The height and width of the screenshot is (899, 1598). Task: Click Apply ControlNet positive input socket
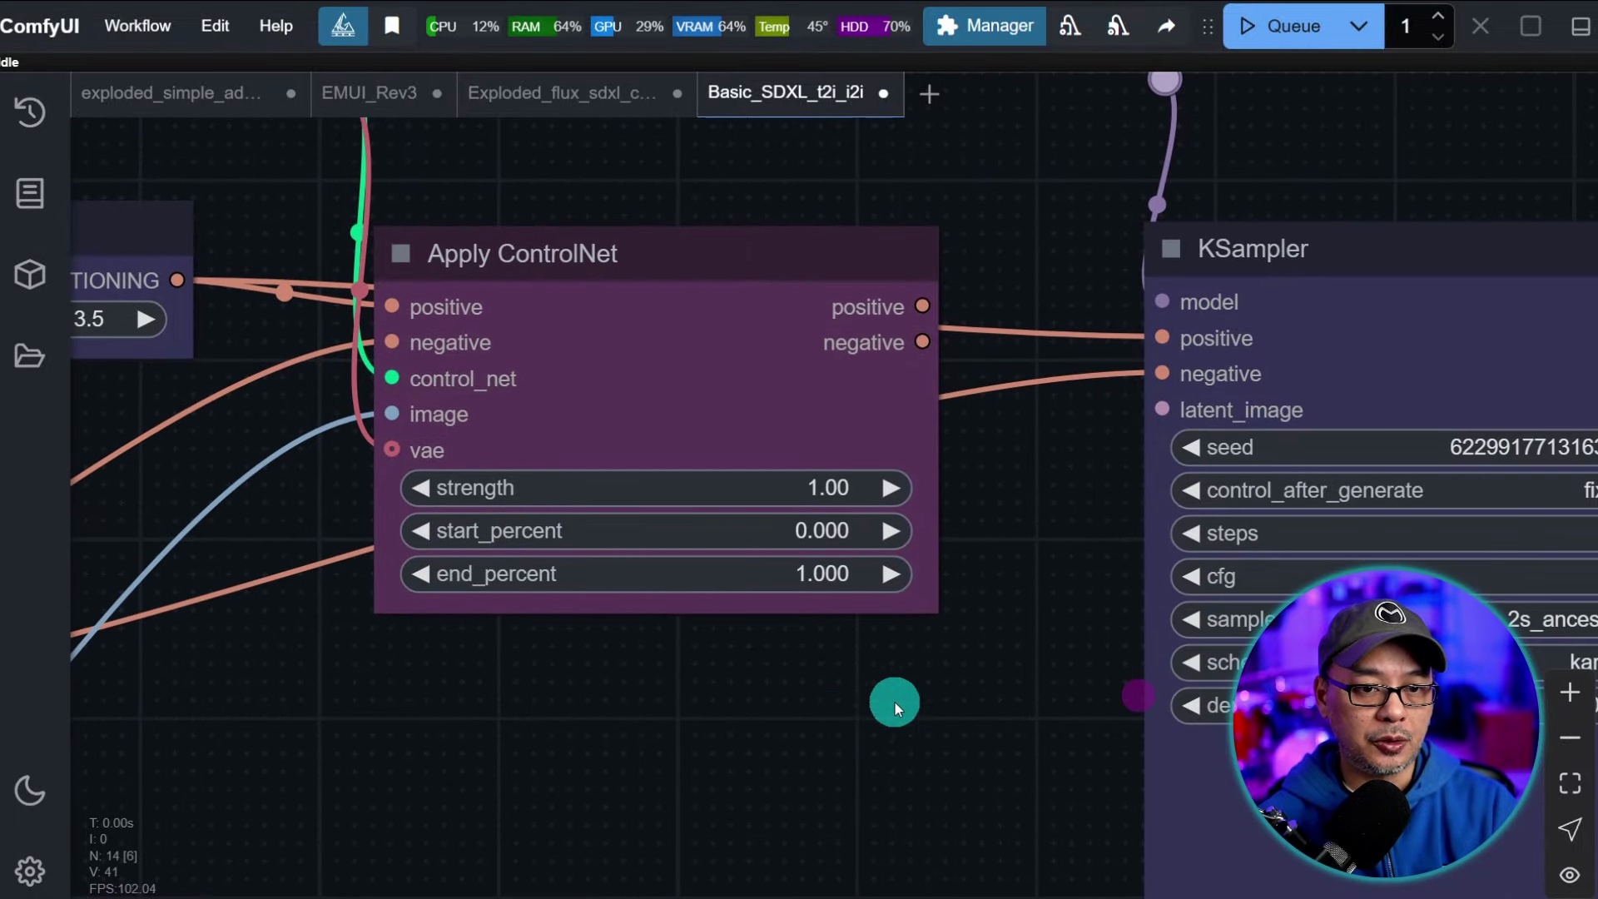(x=392, y=306)
